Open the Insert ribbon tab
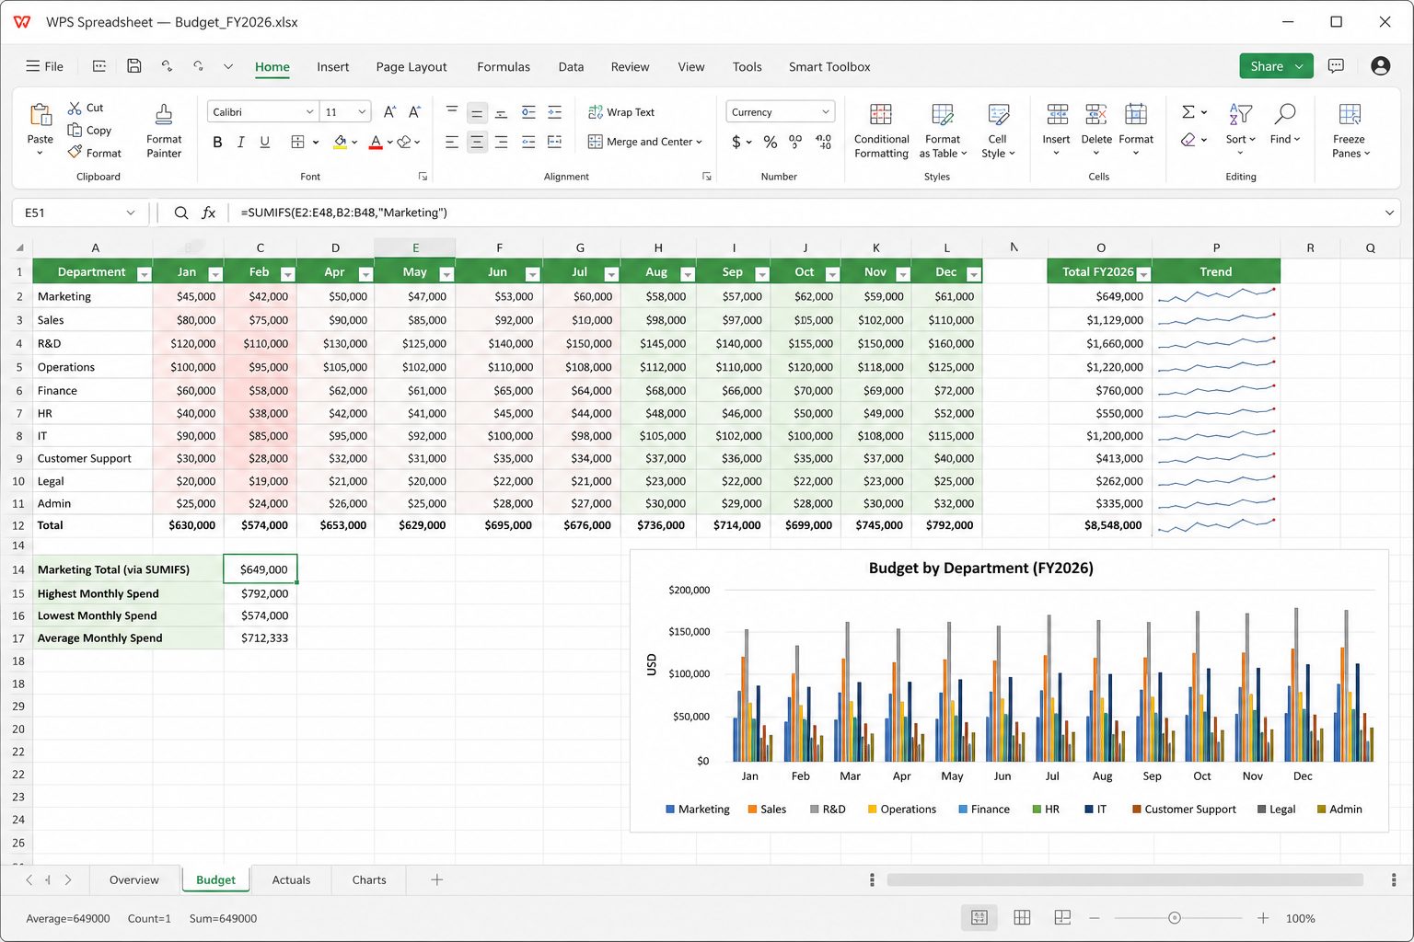This screenshot has width=1414, height=942. pyautogui.click(x=332, y=66)
